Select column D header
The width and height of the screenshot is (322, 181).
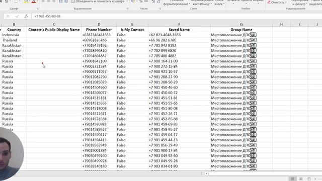(x=99, y=24)
